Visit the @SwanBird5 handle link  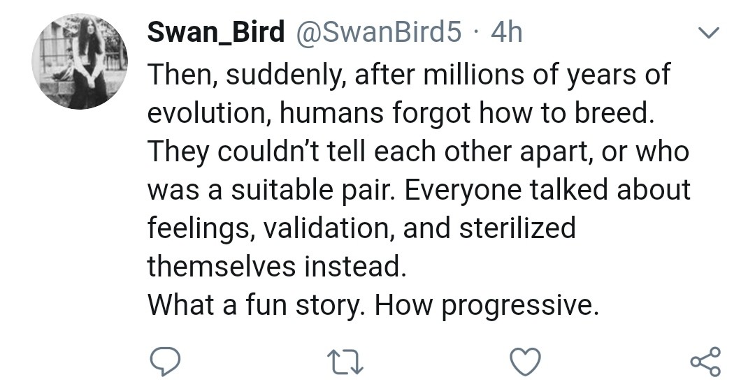(371, 33)
